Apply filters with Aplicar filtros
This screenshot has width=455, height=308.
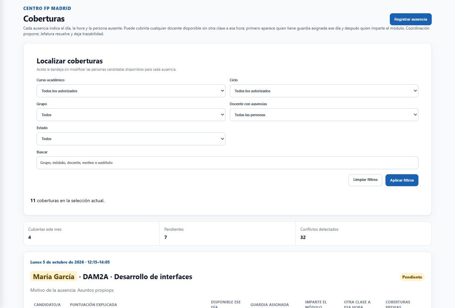pos(402,180)
